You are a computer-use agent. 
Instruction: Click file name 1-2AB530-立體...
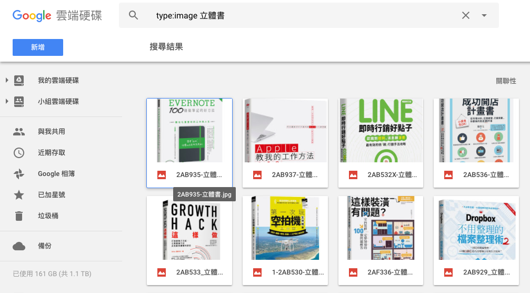point(298,272)
